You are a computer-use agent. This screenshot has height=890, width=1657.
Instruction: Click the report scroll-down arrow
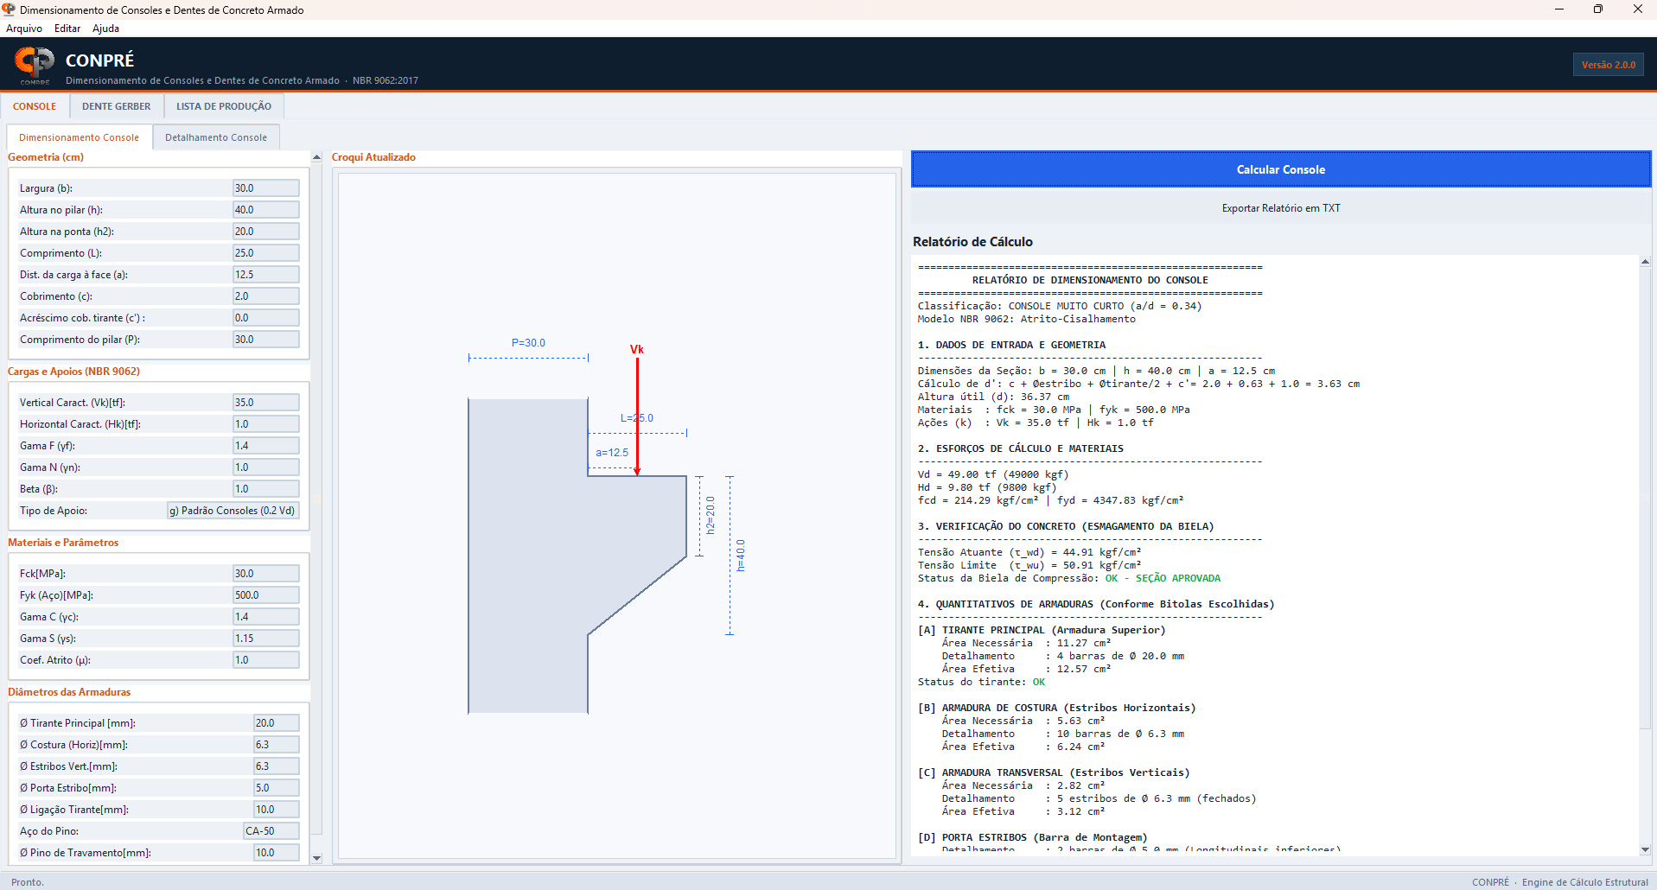[x=1645, y=849]
